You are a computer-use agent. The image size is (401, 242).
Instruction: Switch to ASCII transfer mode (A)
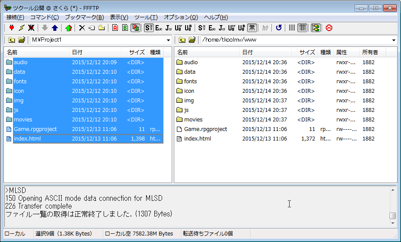115,28
